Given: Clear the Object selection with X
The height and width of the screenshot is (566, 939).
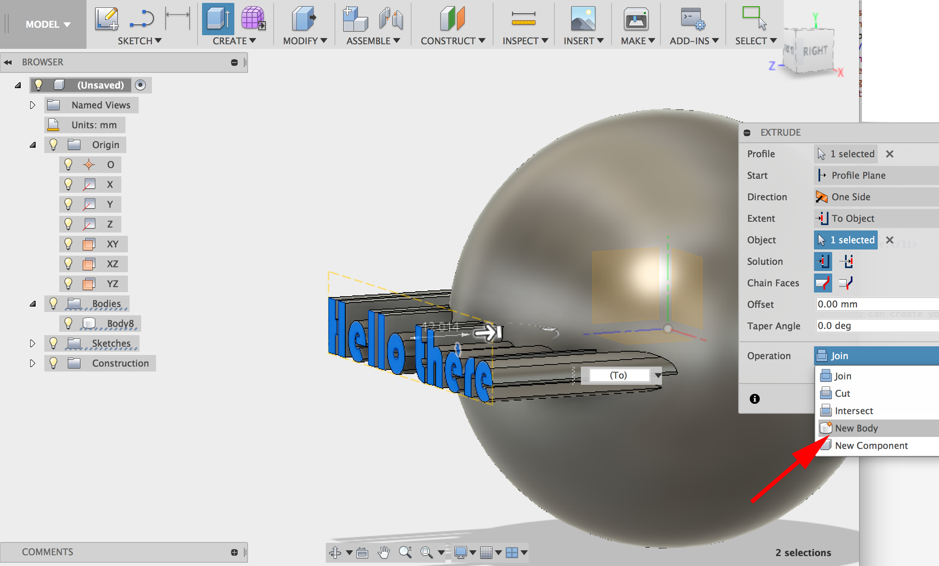Looking at the screenshot, I should [x=890, y=240].
